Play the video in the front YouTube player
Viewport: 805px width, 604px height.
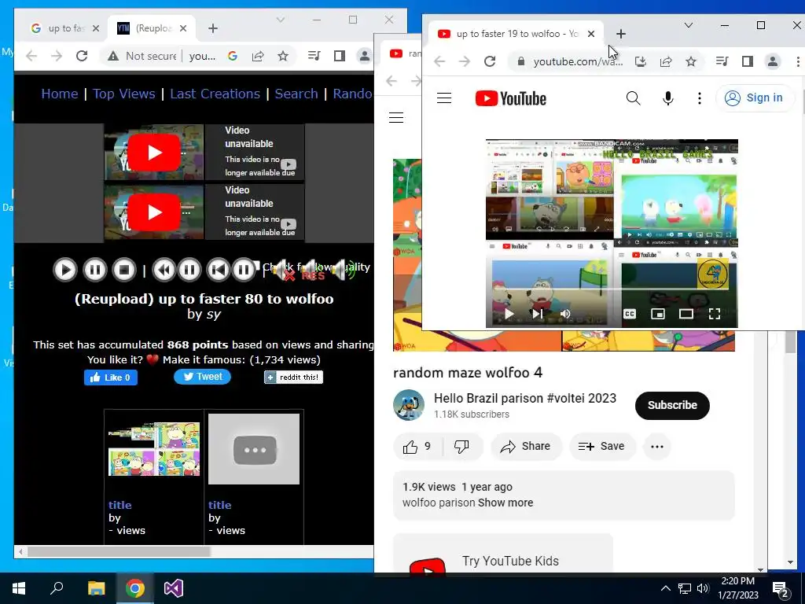click(x=509, y=314)
